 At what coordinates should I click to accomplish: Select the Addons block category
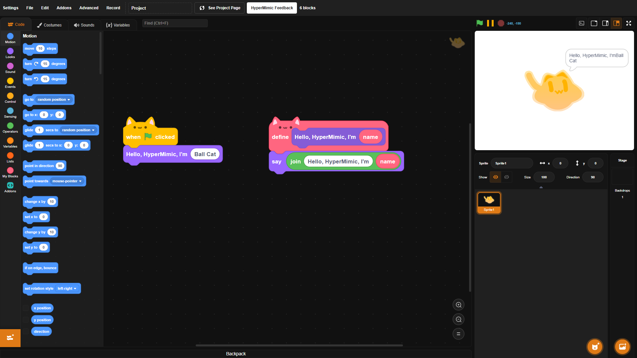tap(10, 187)
